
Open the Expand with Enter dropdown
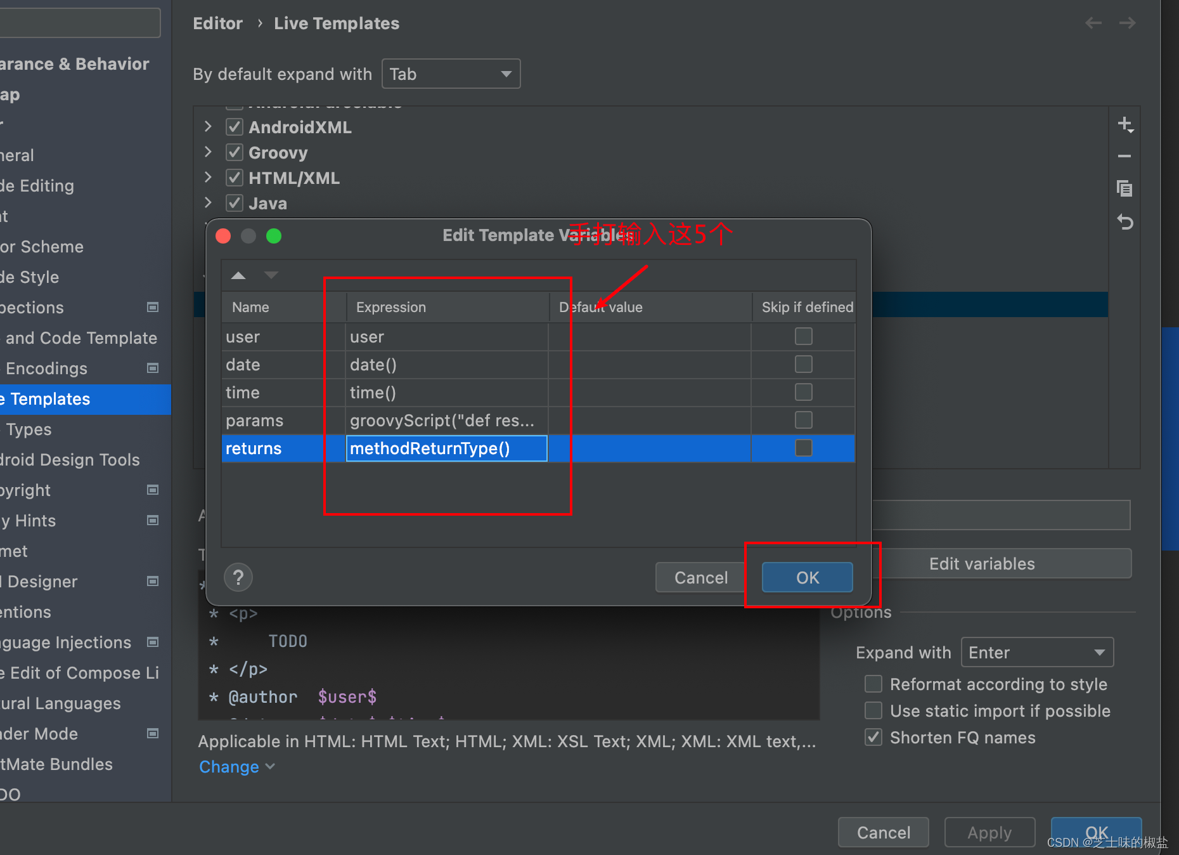pos(1037,653)
